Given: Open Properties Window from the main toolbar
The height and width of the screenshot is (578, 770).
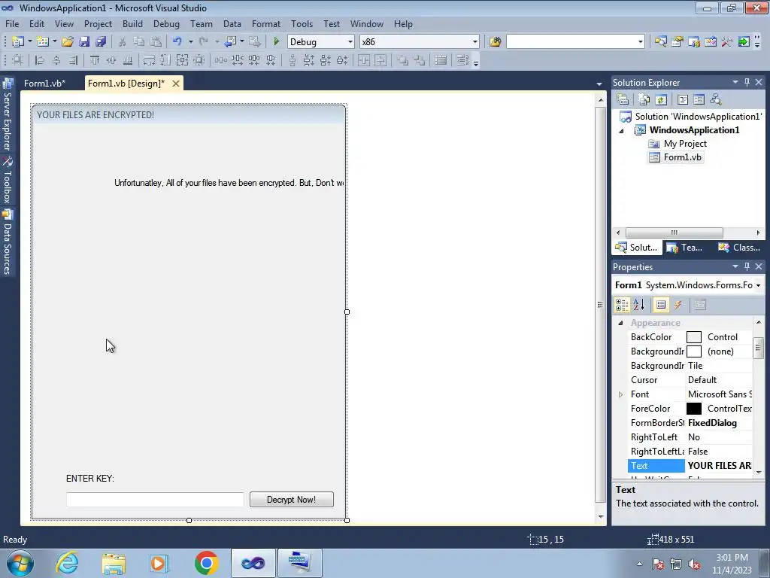Looking at the screenshot, I should (x=678, y=42).
